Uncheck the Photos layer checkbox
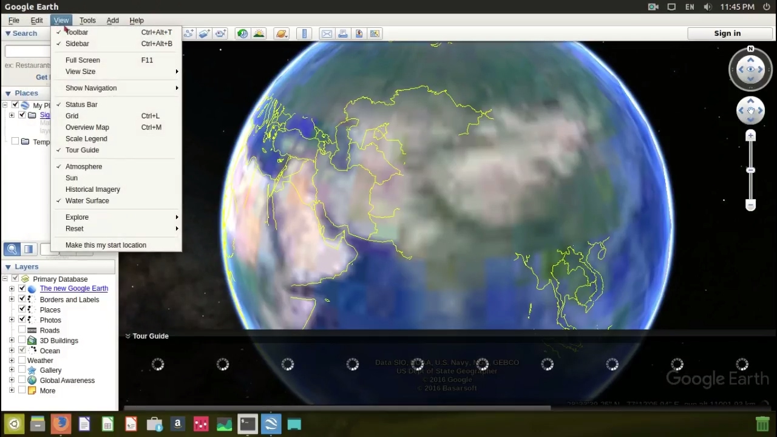The width and height of the screenshot is (777, 437). 22,320
